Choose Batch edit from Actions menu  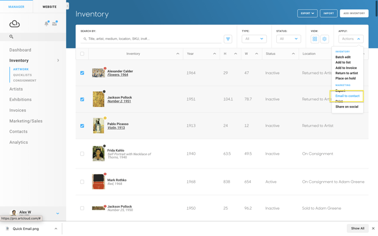[343, 57]
